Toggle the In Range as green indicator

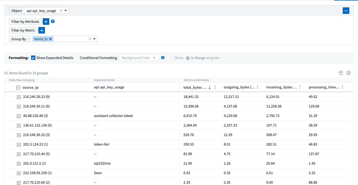pyautogui.click(x=187, y=57)
